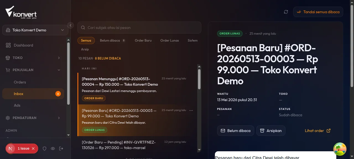
Task: Click the search magnifier icon
Action: click(83, 28)
